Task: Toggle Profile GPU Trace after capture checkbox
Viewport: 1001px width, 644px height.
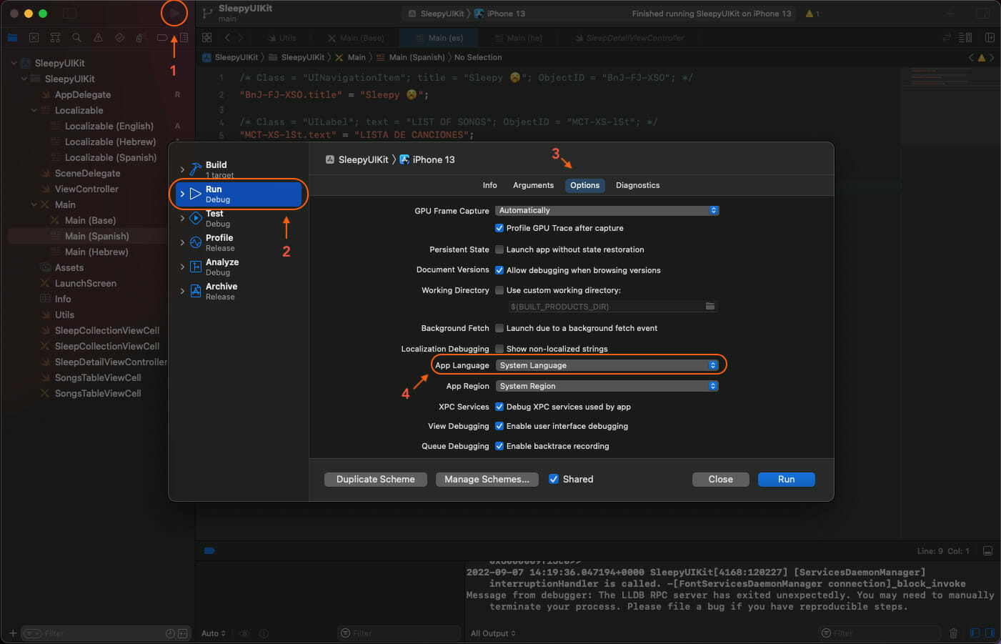Action: pyautogui.click(x=499, y=228)
